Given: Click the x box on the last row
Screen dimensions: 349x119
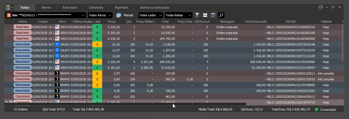Looking at the screenshot, I should pos(11,102).
